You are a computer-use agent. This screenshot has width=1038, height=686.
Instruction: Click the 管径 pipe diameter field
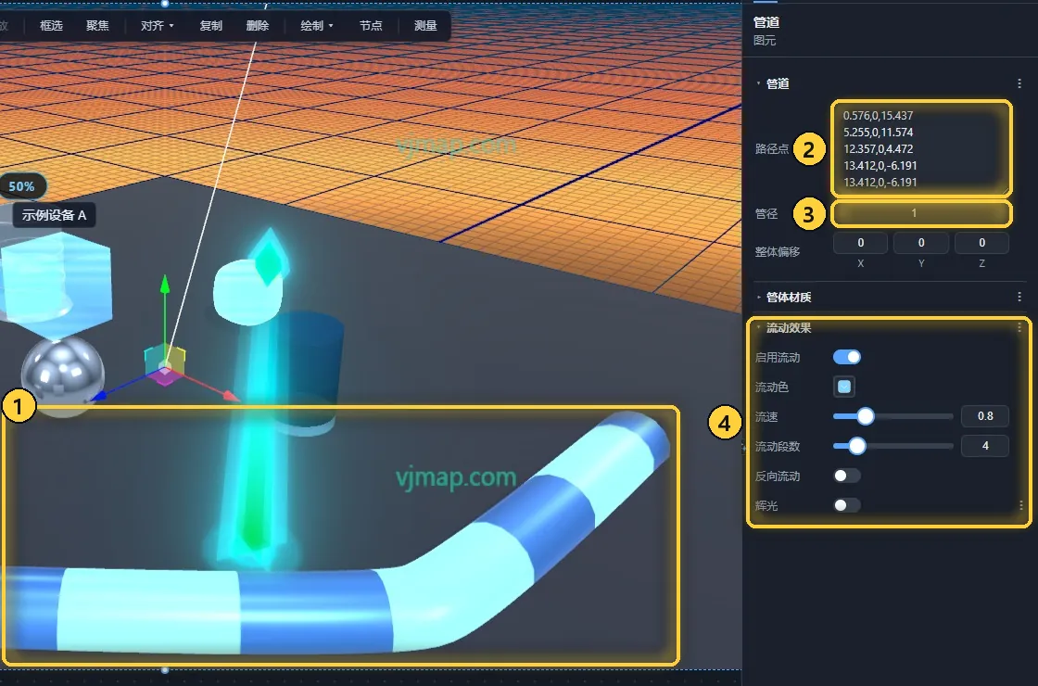tap(921, 213)
